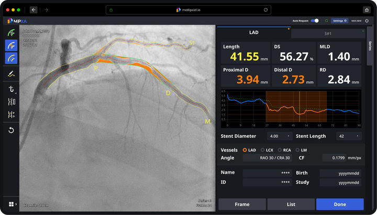The height and width of the screenshot is (215, 377).
Task: Click the yellow MLD line in diameter graph
Action: point(300,106)
